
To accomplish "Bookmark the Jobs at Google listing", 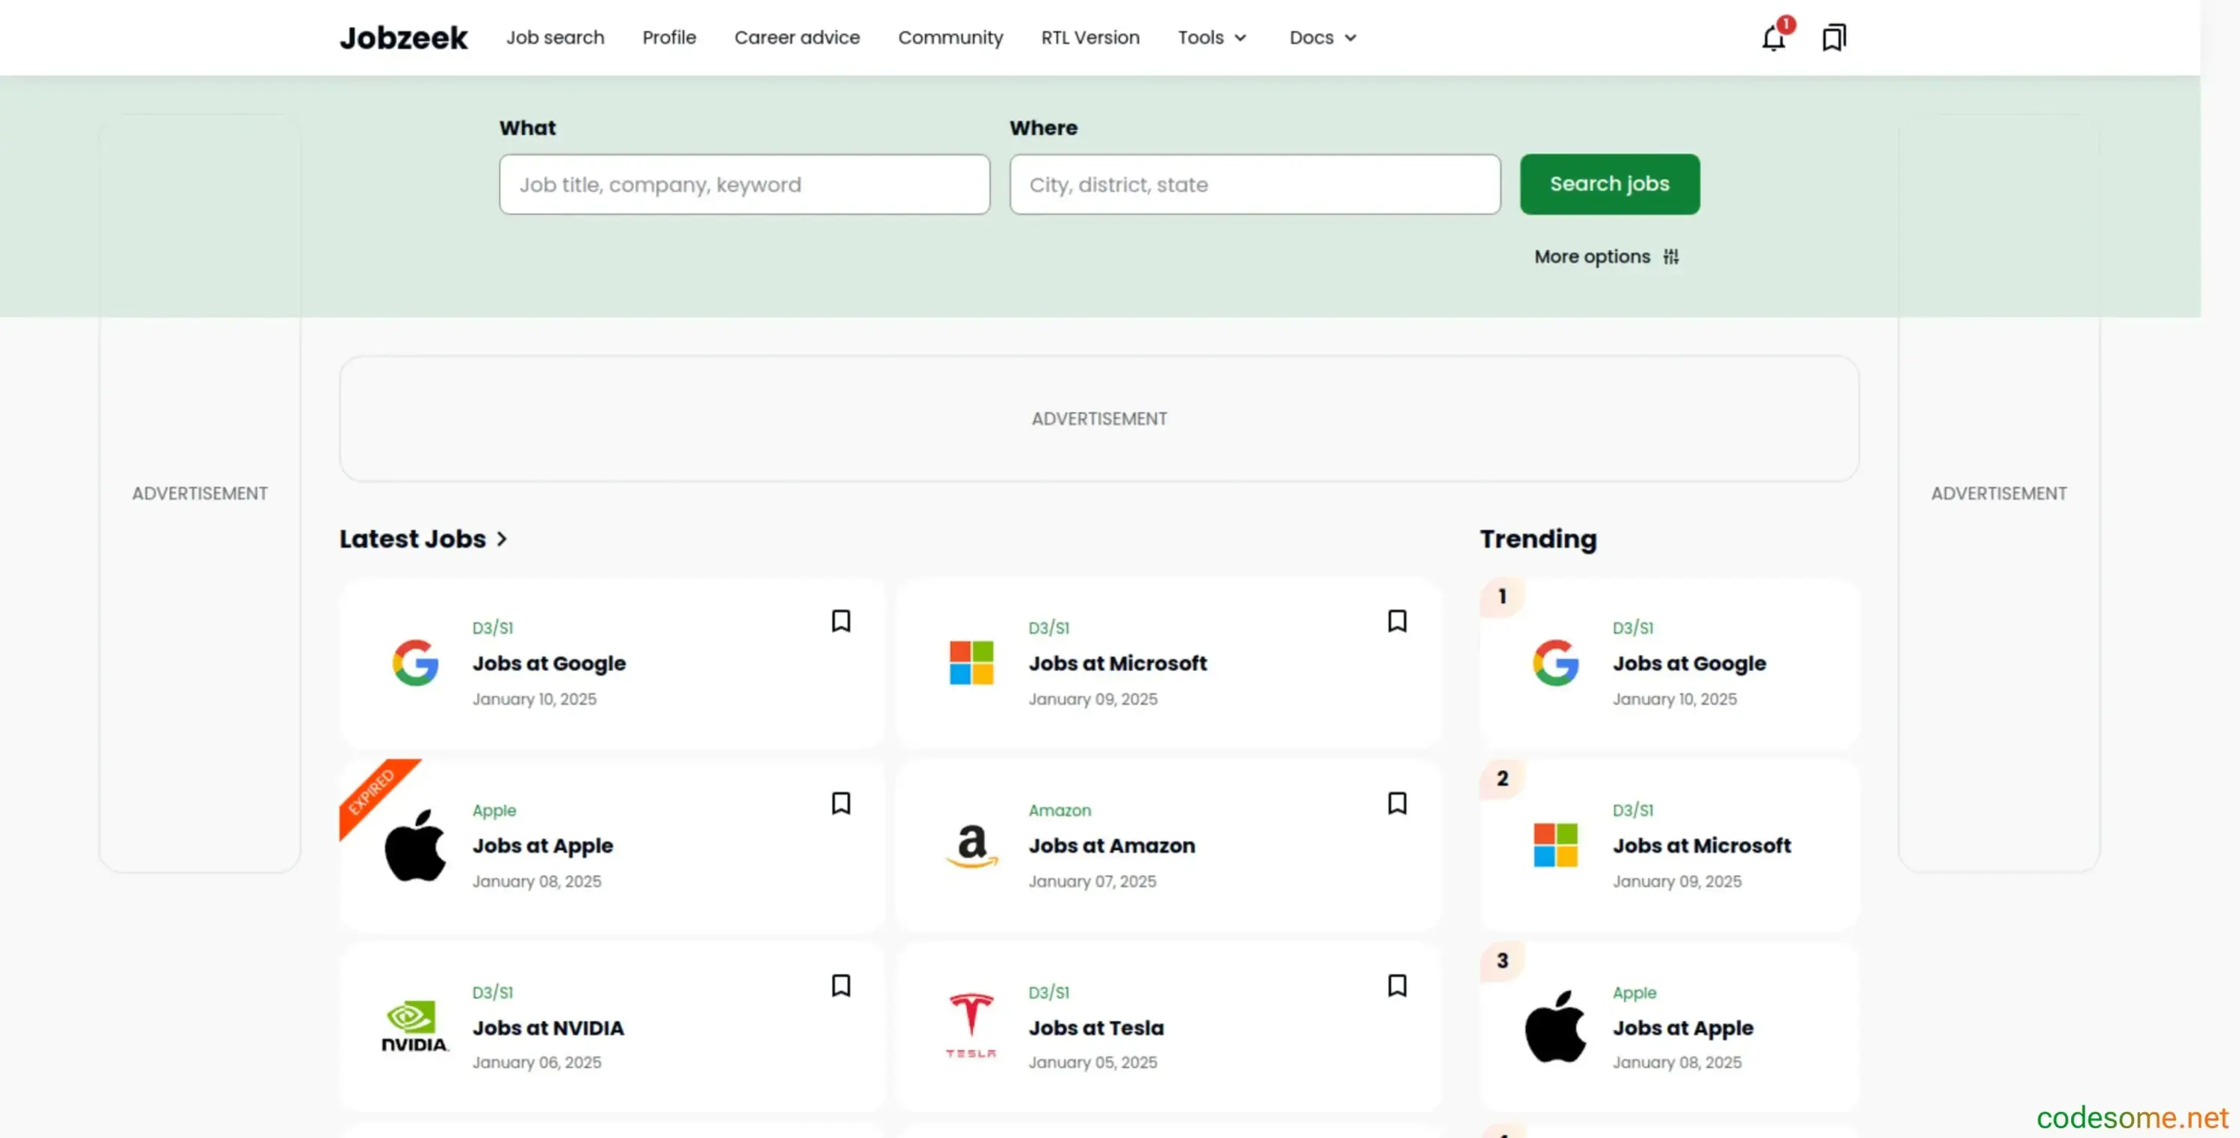I will [840, 621].
